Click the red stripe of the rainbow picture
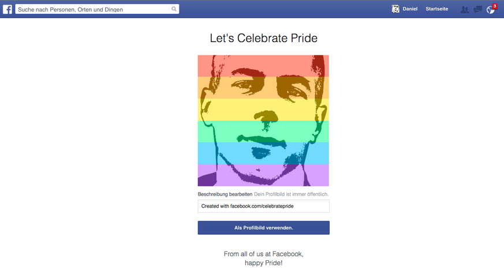Image resolution: width=504 pixels, height=270 pixels. pyautogui.click(x=263, y=66)
